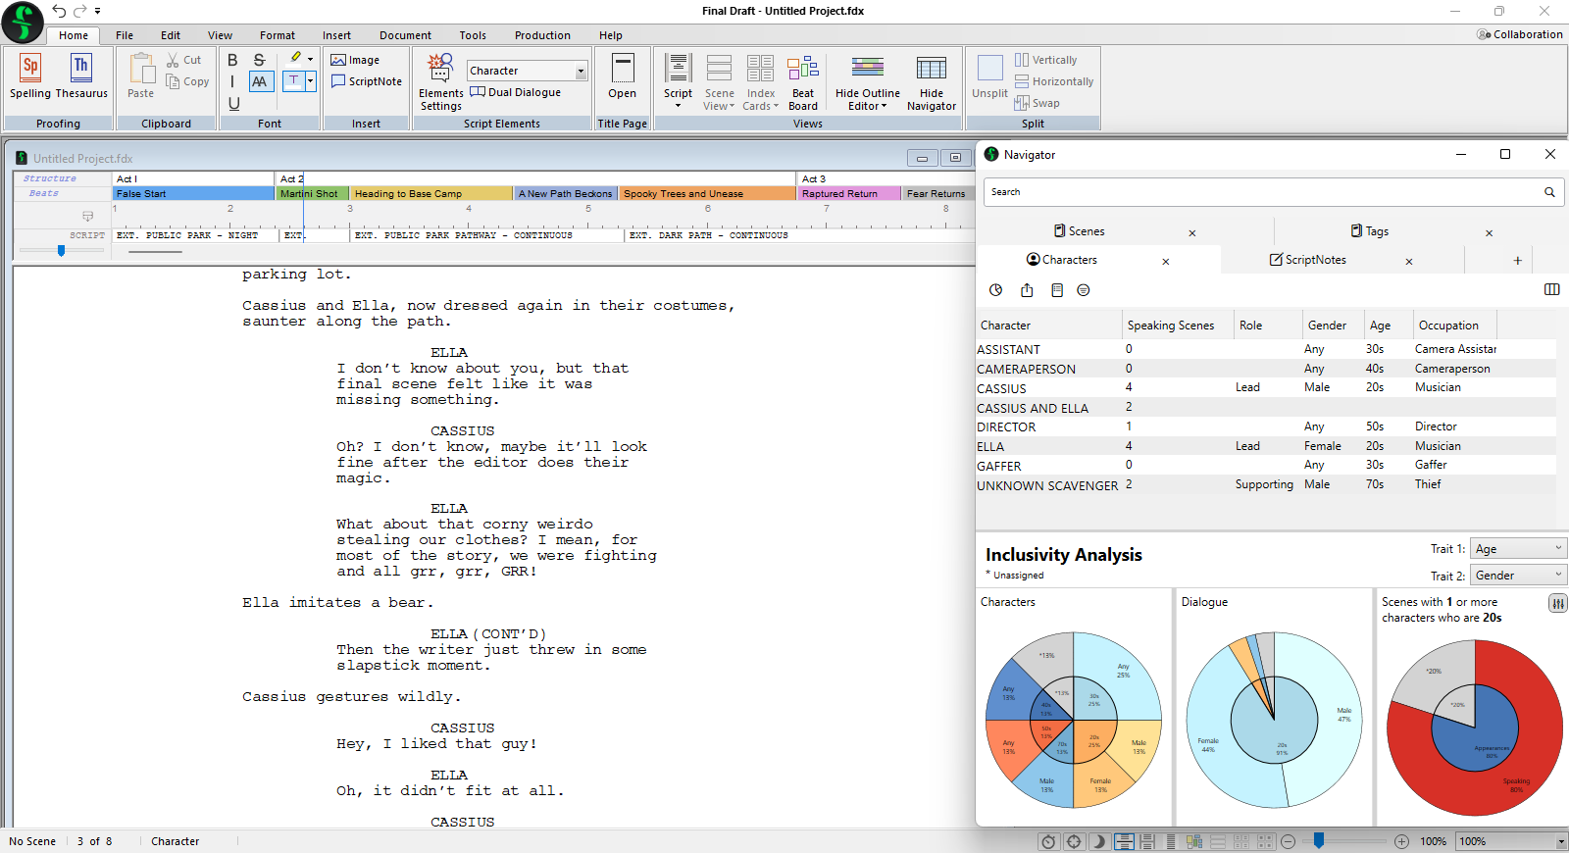Open the zoom percentage combo box
The image size is (1569, 853).
1511,841
